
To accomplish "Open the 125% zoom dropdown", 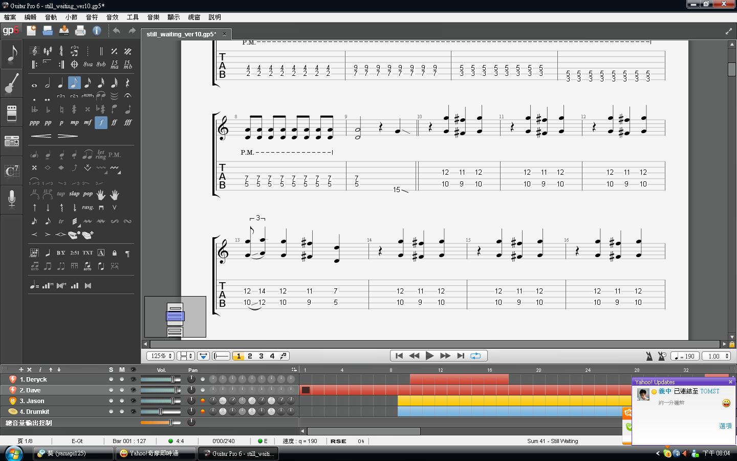I will [161, 356].
